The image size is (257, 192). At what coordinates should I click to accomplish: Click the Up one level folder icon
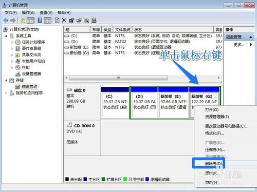(x=23, y=21)
